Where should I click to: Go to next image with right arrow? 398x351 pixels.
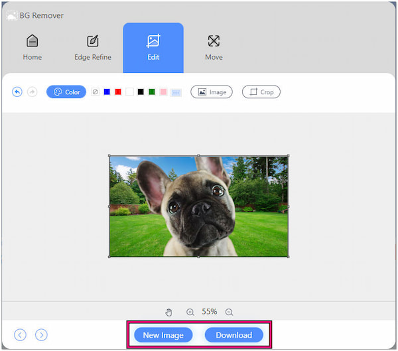click(41, 335)
